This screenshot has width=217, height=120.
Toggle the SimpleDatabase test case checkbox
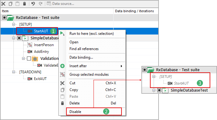coord(19,38)
